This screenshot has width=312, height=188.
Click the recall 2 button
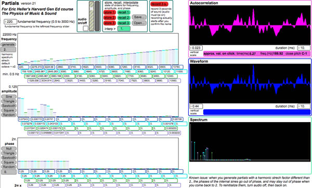tap(124, 18)
